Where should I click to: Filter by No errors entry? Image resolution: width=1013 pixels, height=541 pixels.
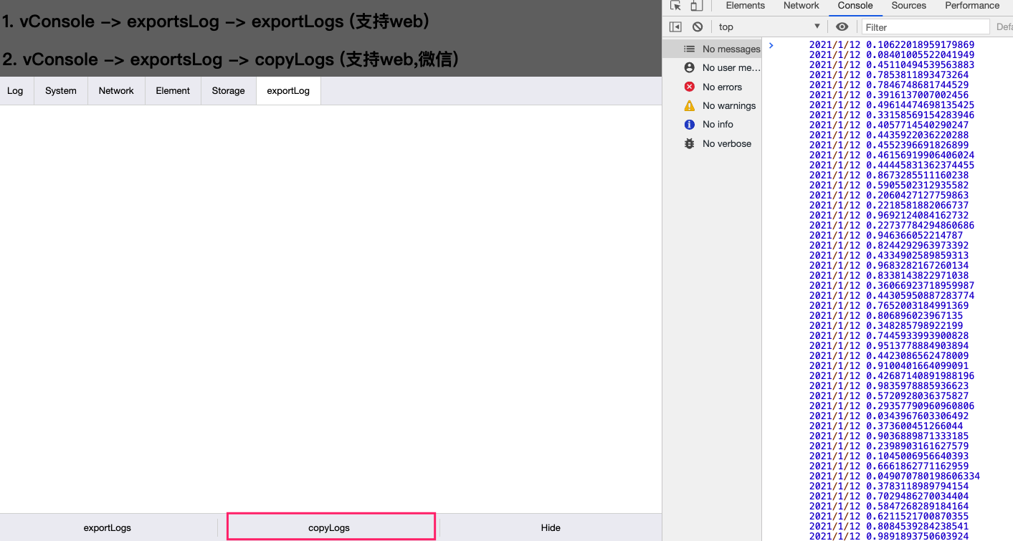click(x=712, y=87)
